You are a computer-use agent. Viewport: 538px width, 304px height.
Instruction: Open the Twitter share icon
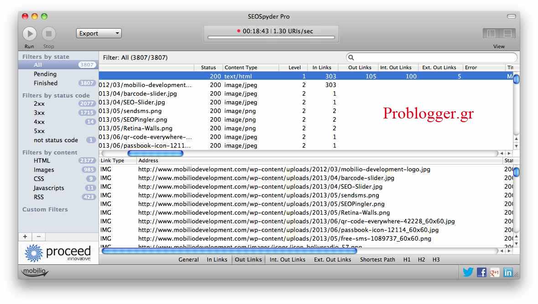[468, 272]
